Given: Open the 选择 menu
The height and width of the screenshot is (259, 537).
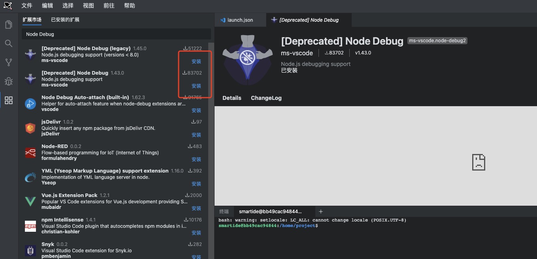Looking at the screenshot, I should pyautogui.click(x=68, y=6).
